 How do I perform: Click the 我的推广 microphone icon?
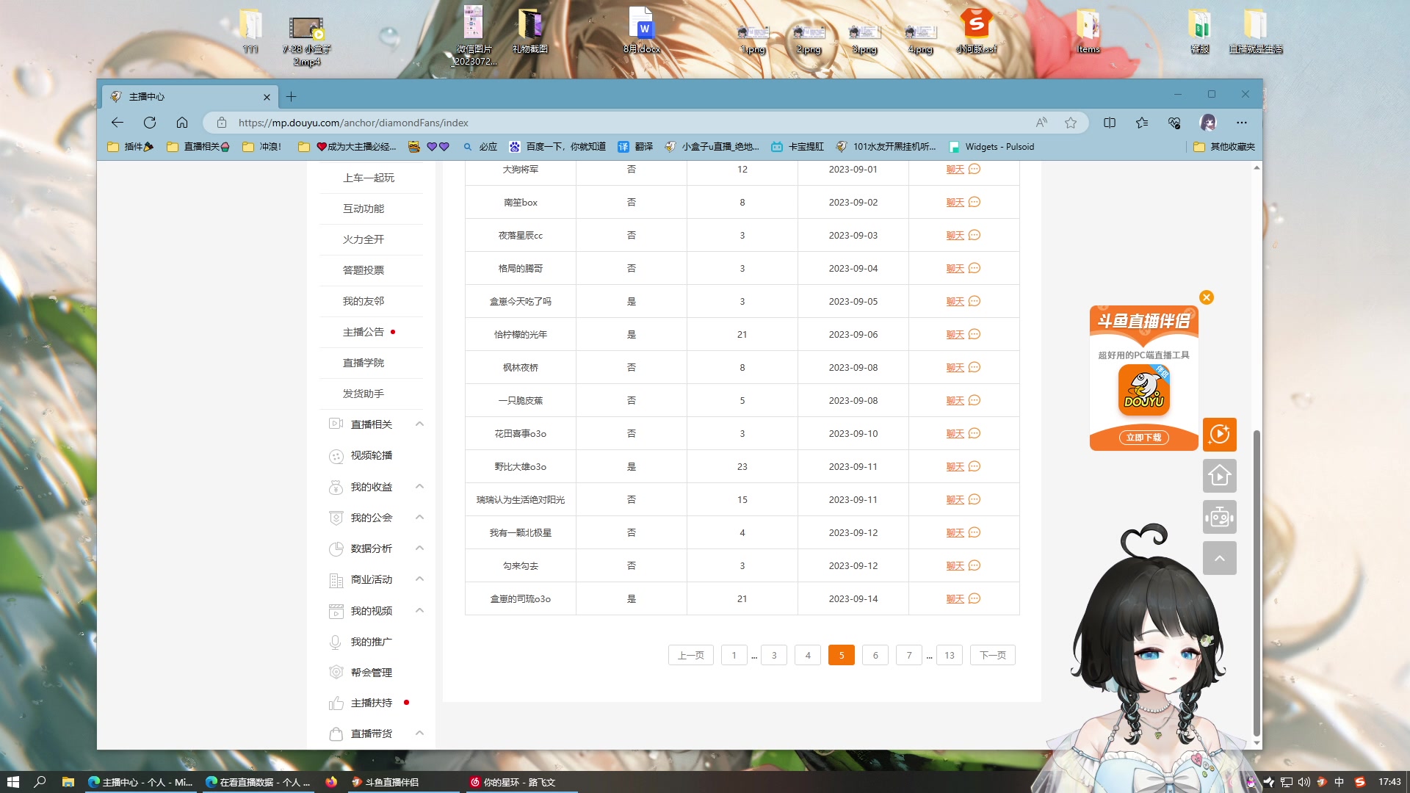(336, 641)
